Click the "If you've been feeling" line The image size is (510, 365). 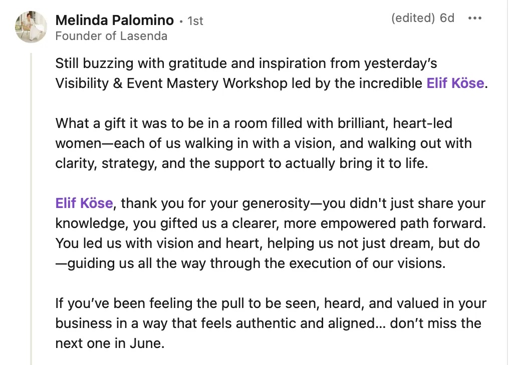tap(271, 303)
